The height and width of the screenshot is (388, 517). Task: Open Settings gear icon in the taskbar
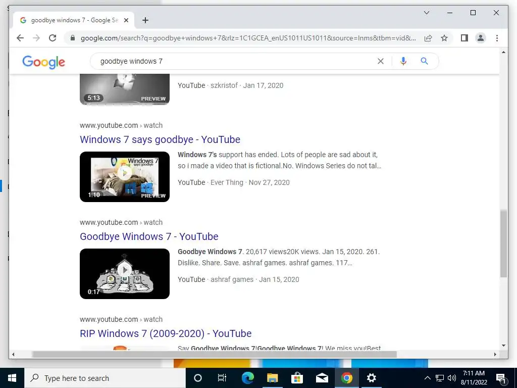point(371,378)
